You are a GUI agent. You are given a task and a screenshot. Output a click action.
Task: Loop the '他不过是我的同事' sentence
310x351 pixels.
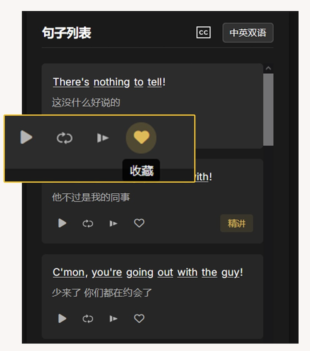click(x=88, y=224)
